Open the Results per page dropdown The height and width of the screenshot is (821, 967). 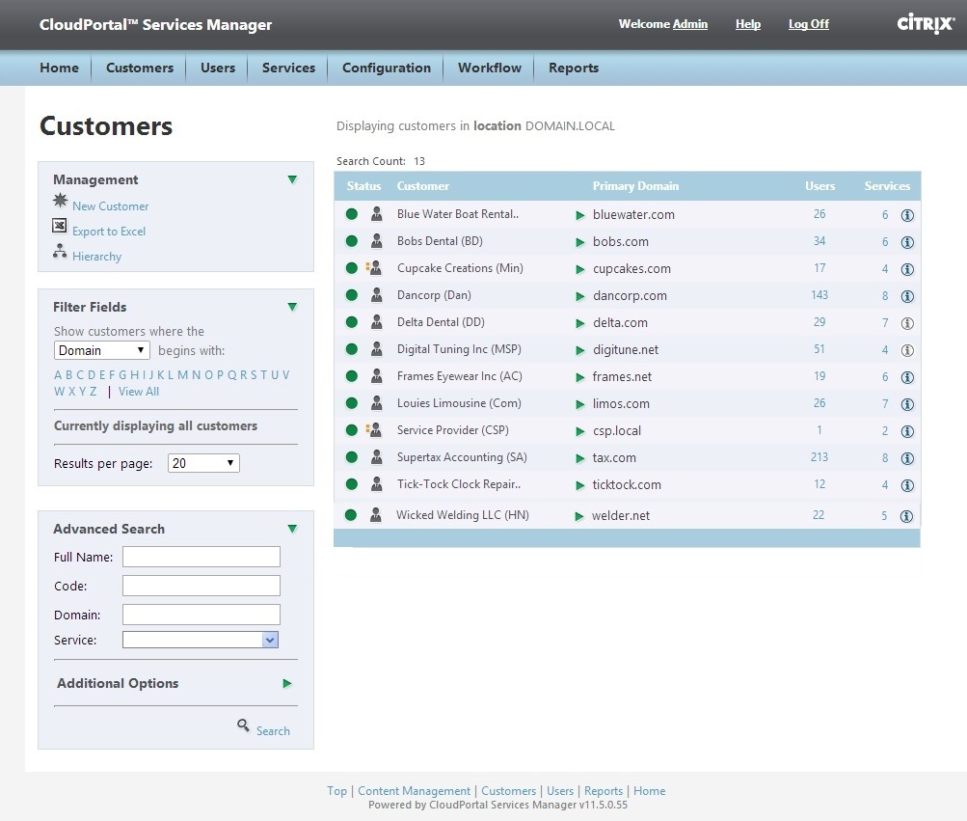[203, 463]
